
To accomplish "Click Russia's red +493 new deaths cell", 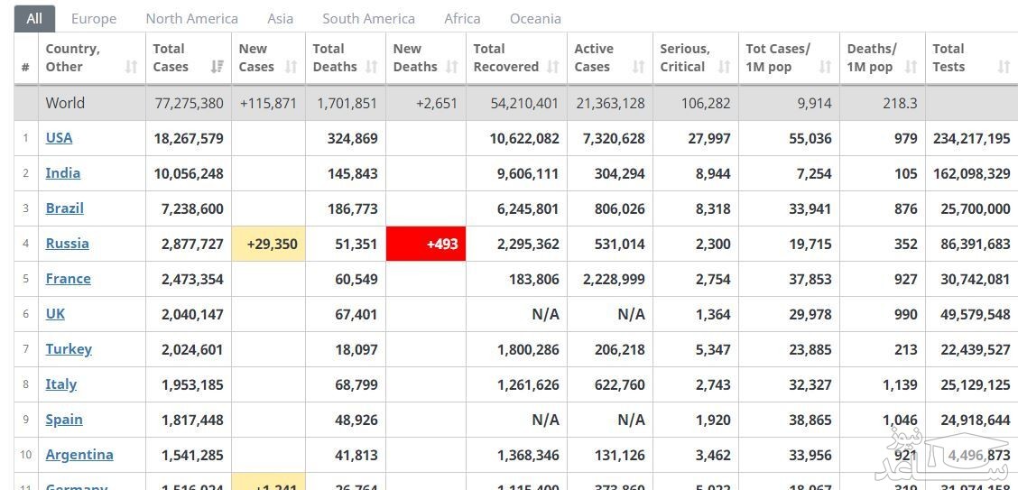I will (426, 244).
